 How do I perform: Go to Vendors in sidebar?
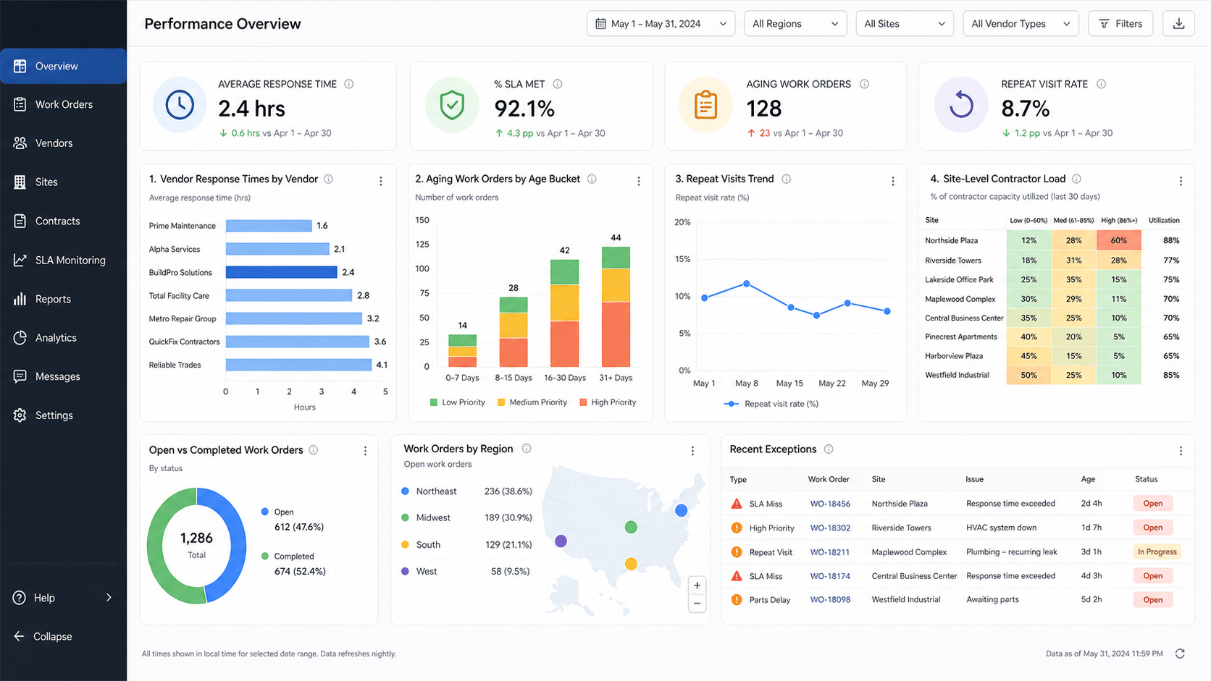coord(63,143)
